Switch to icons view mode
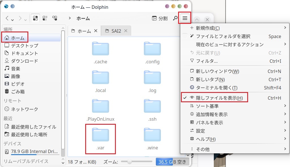 (35, 18)
